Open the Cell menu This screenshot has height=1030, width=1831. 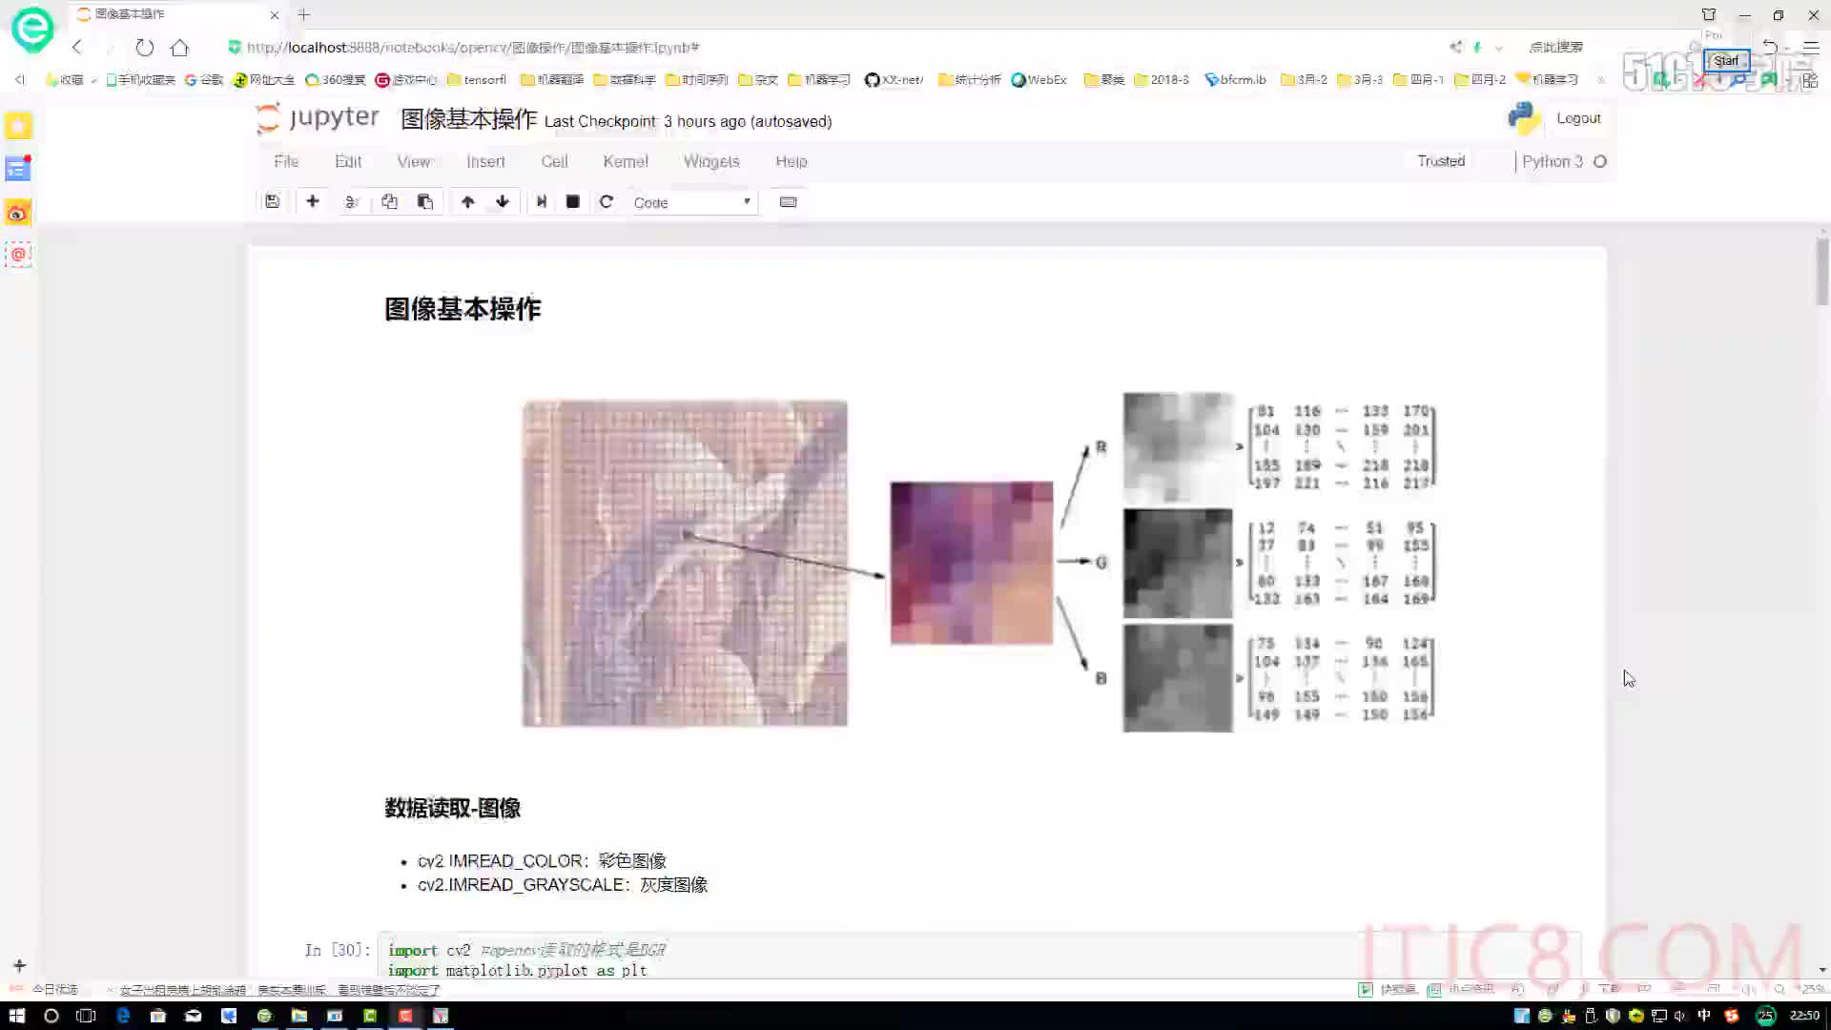554,161
